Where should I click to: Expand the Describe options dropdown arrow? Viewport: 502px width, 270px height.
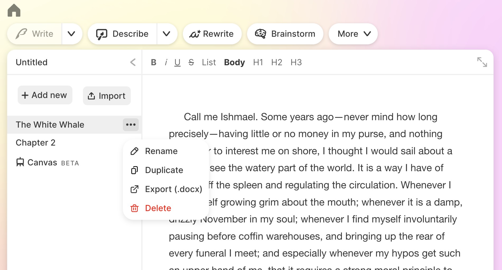pos(166,34)
